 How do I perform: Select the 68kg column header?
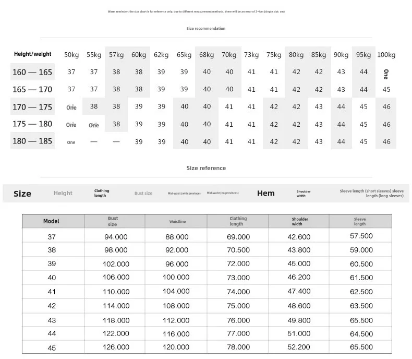(x=207, y=55)
